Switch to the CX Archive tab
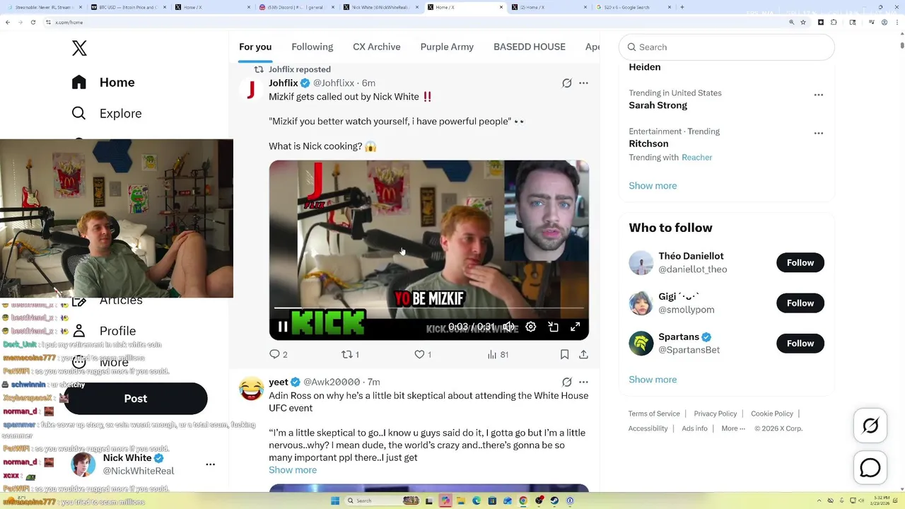 (377, 47)
